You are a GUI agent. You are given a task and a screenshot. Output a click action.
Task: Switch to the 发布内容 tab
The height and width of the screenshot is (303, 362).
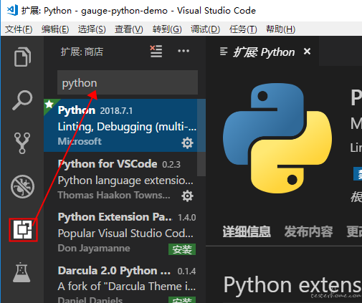click(x=308, y=231)
